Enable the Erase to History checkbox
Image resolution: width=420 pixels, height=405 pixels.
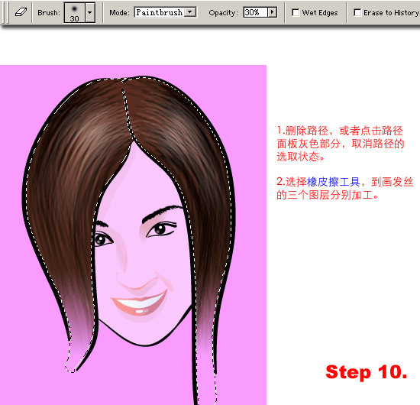pos(357,12)
